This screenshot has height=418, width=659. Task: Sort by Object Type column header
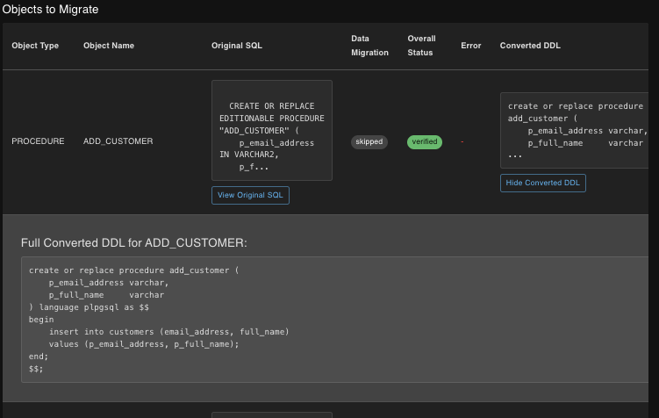click(35, 46)
